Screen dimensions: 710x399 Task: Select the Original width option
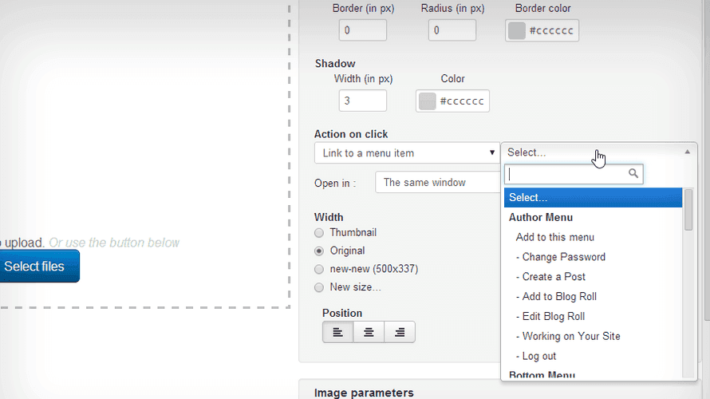click(319, 251)
